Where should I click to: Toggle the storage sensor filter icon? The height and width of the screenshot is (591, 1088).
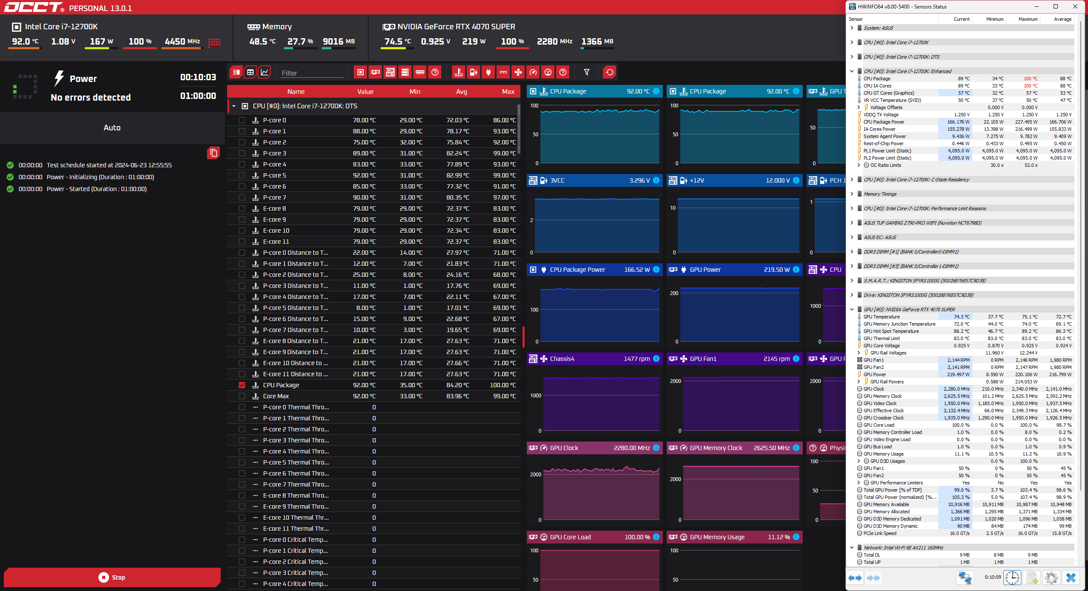point(405,72)
